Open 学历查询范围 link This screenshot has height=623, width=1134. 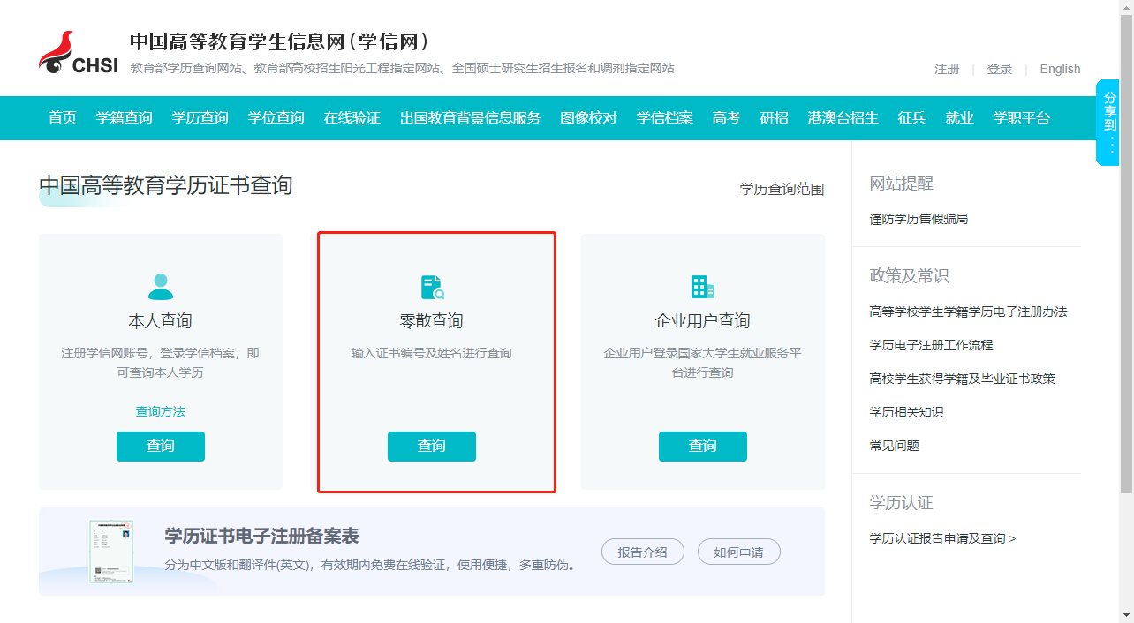tap(782, 189)
